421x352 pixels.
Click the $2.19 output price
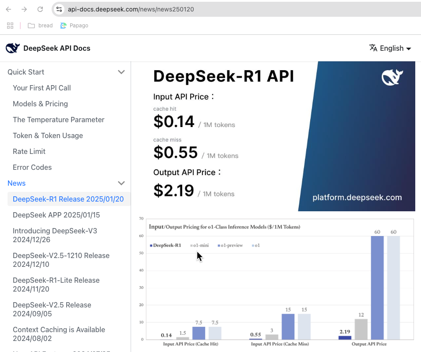pos(173,191)
